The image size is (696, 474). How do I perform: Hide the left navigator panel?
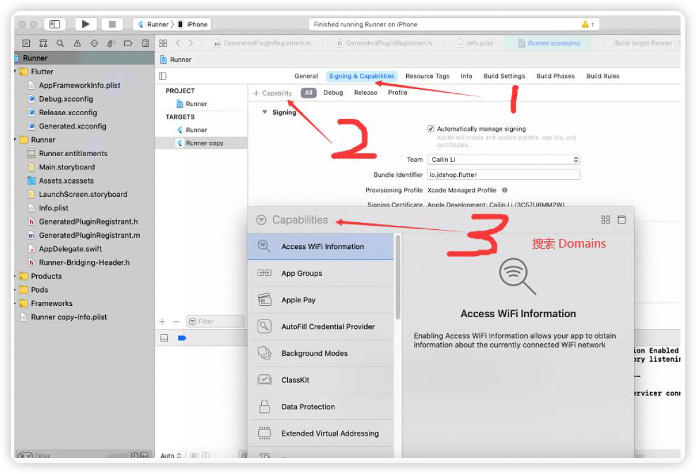[x=55, y=24]
